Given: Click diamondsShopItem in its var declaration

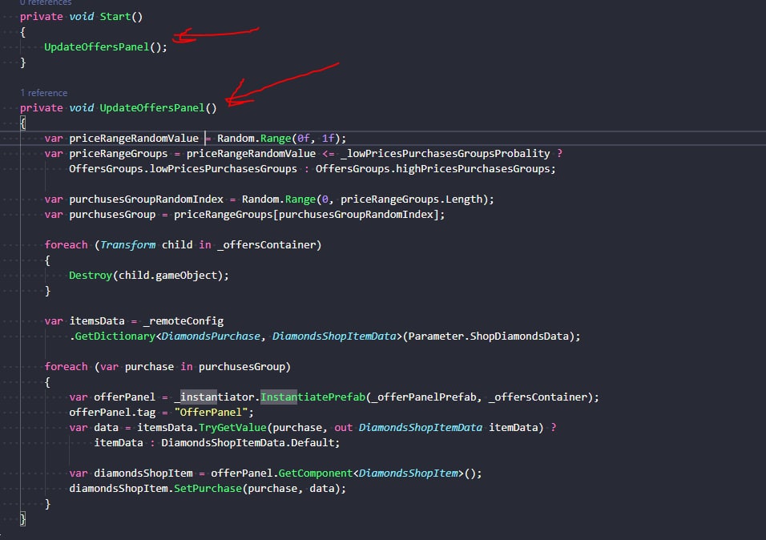Looking at the screenshot, I should [x=143, y=473].
